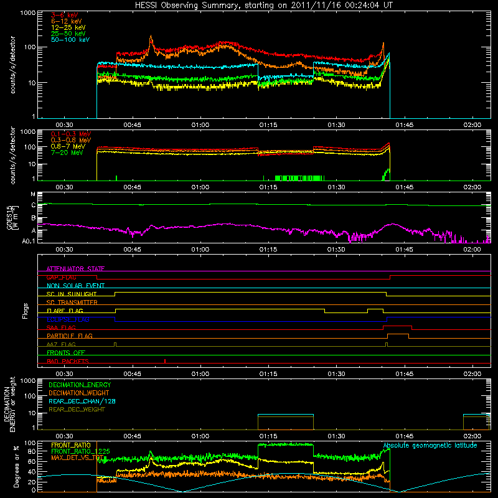This screenshot has width=498, height=498.
Task: Select the 12-25 keV legend label
Action: 68,27
